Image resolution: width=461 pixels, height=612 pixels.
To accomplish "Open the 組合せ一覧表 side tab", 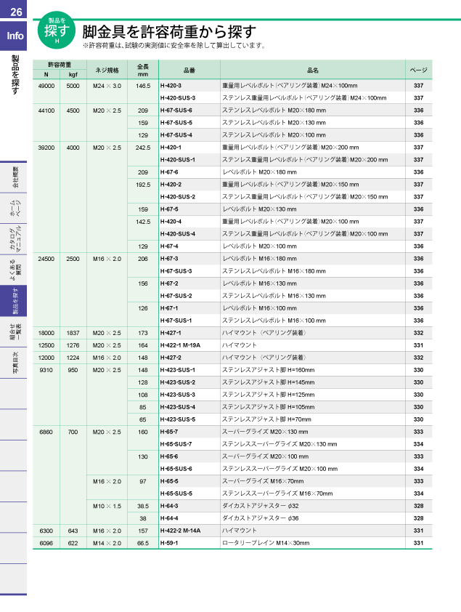I will pyautogui.click(x=15, y=334).
